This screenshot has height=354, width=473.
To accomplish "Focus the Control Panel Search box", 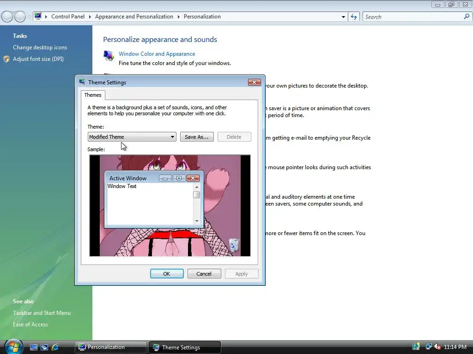I will coord(413,17).
